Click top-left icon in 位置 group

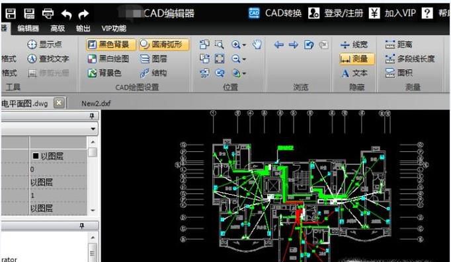[204, 44]
